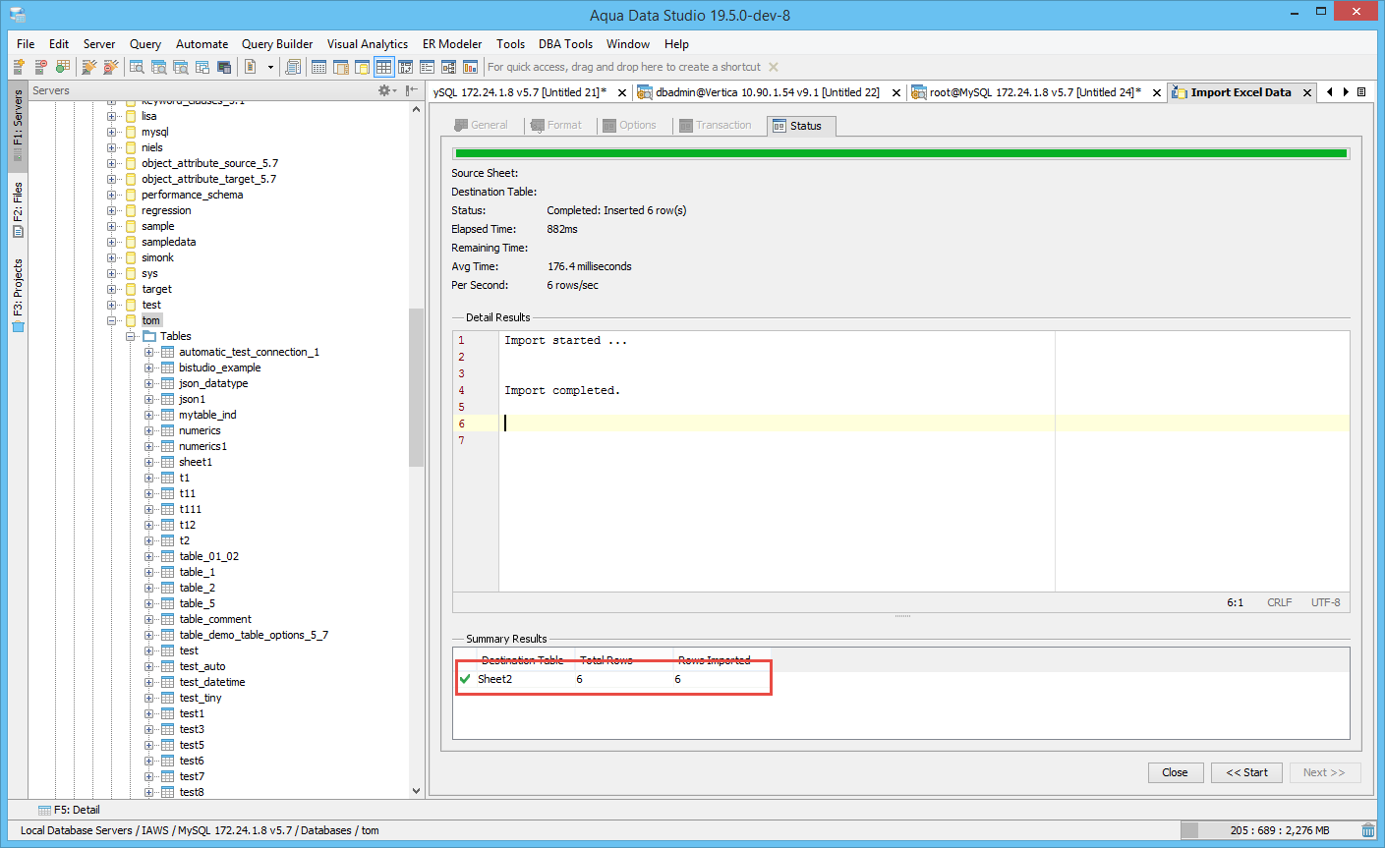Expand the mysql database node
Screen dimensions: 1385x848
(x=111, y=132)
